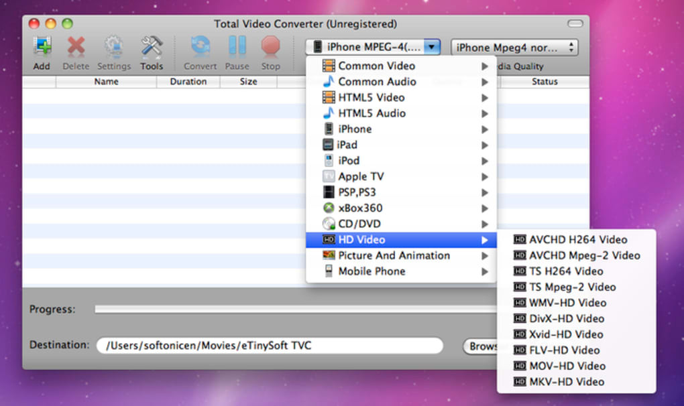Click the Common Video film icon
The width and height of the screenshot is (684, 406).
click(x=329, y=66)
